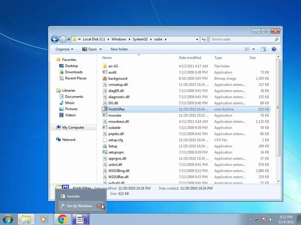
Task: Select Favorites in navigation pane
Action: click(69, 60)
